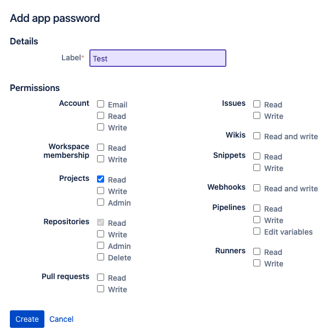The height and width of the screenshot is (335, 336).
Task: Enable Repositories Admin permission
Action: (x=101, y=246)
